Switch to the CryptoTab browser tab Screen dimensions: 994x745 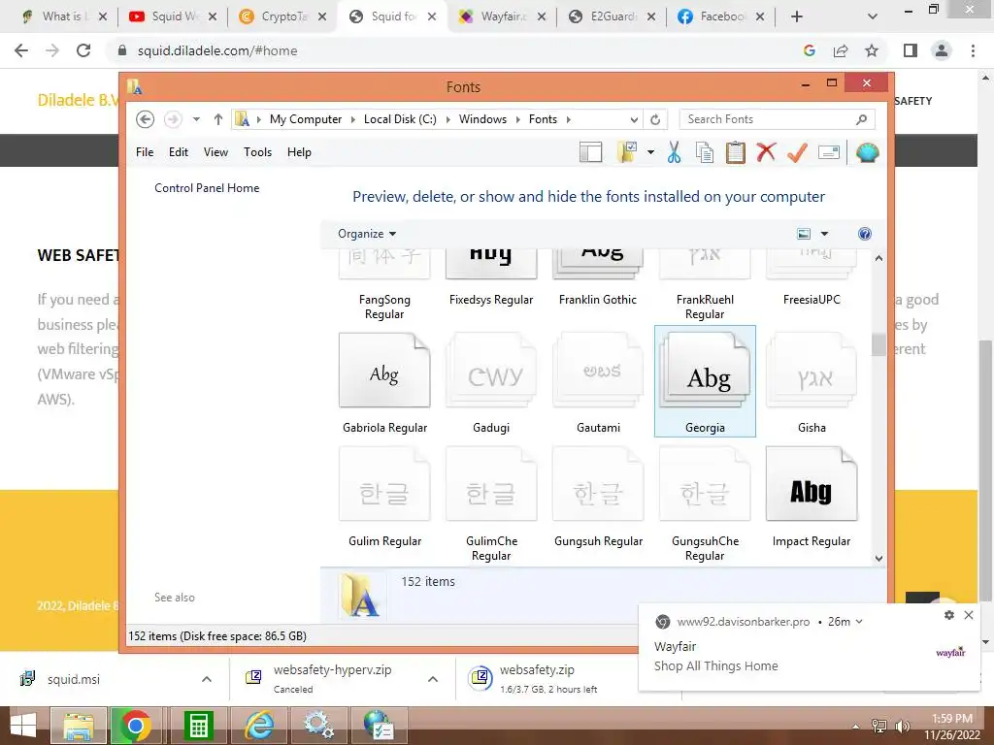pyautogui.click(x=282, y=16)
